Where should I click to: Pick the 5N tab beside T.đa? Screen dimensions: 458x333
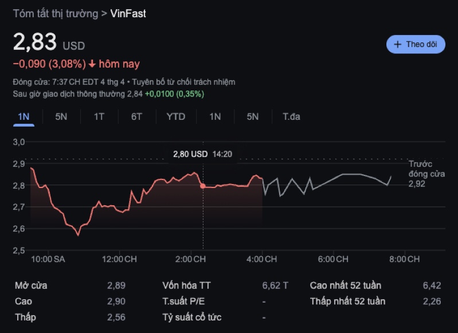click(x=253, y=117)
